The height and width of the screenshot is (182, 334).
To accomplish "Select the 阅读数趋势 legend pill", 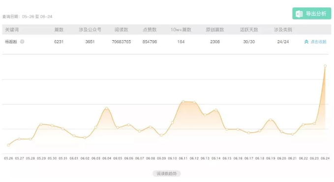I will tap(167, 174).
